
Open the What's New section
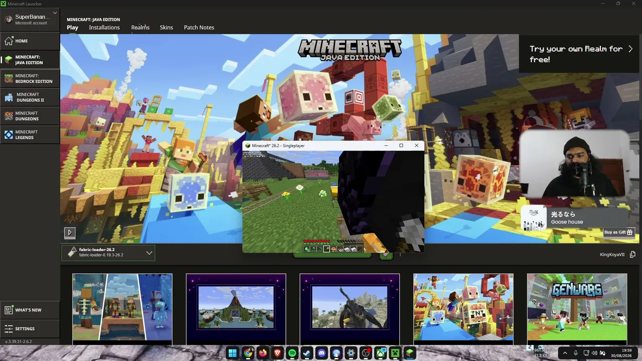30,310
